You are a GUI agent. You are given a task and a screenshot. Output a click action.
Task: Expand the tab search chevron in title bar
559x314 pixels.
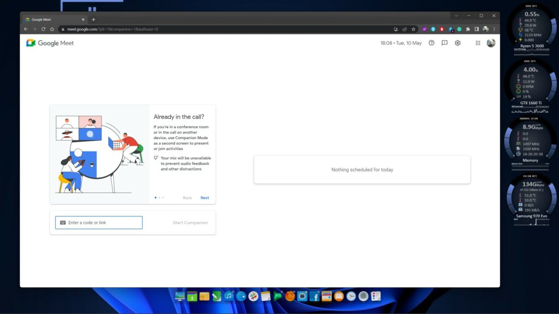pos(456,15)
